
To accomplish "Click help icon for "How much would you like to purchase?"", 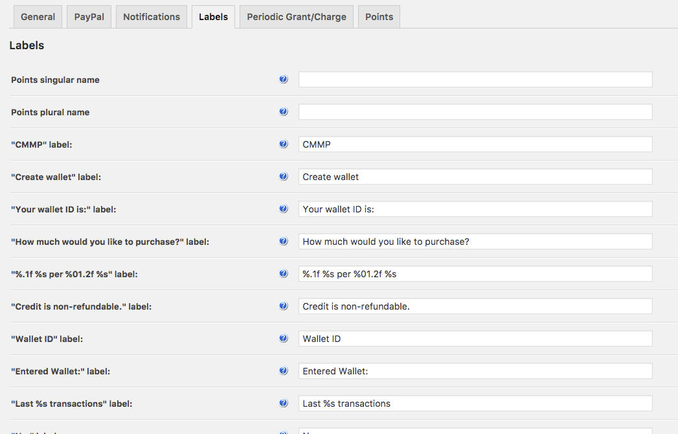I will pos(283,242).
